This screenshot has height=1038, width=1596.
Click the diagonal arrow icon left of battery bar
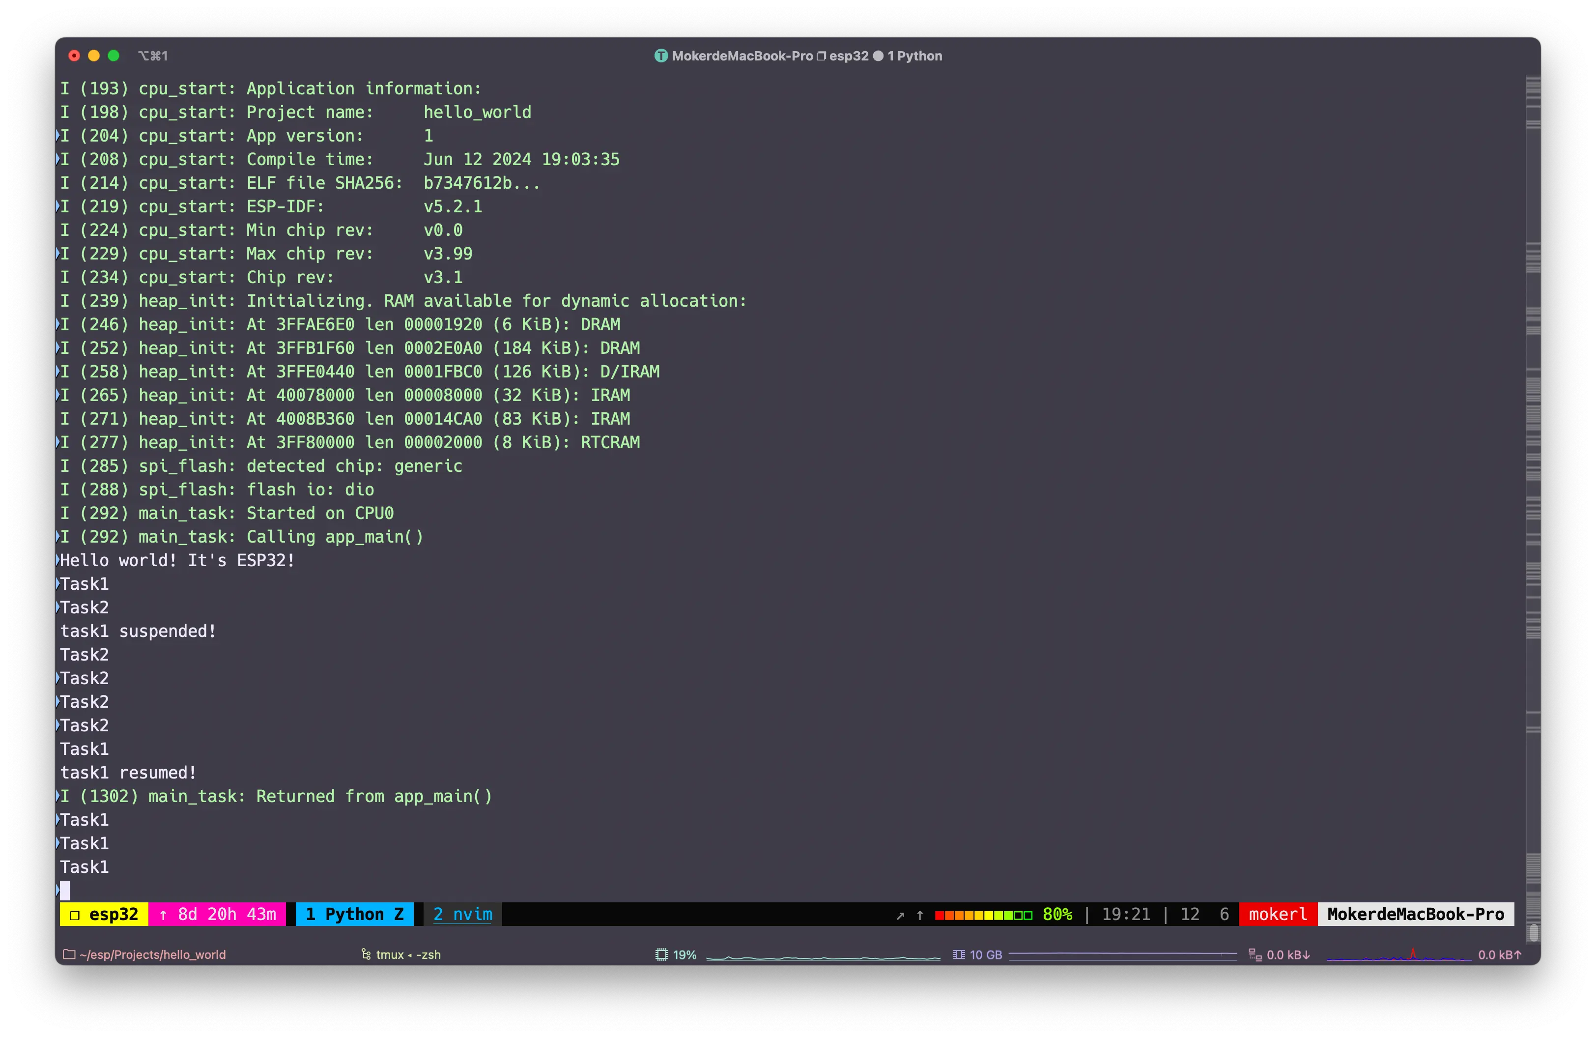pos(901,915)
